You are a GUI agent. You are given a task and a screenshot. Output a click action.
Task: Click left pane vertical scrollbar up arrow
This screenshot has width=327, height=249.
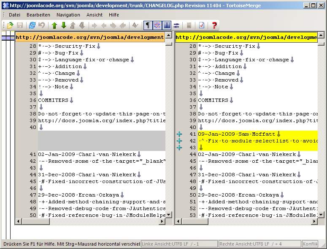pyautogui.click(x=169, y=35)
